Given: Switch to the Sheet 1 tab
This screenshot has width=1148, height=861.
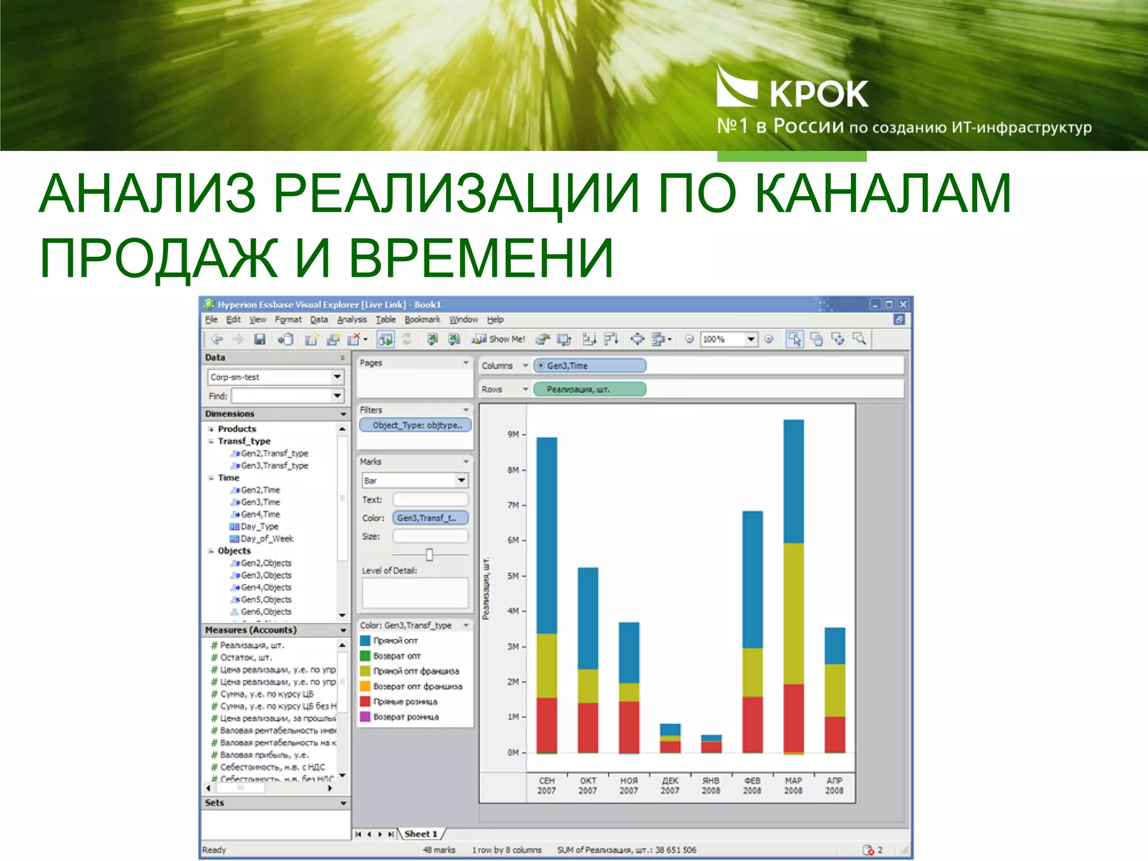Looking at the screenshot, I should [421, 834].
